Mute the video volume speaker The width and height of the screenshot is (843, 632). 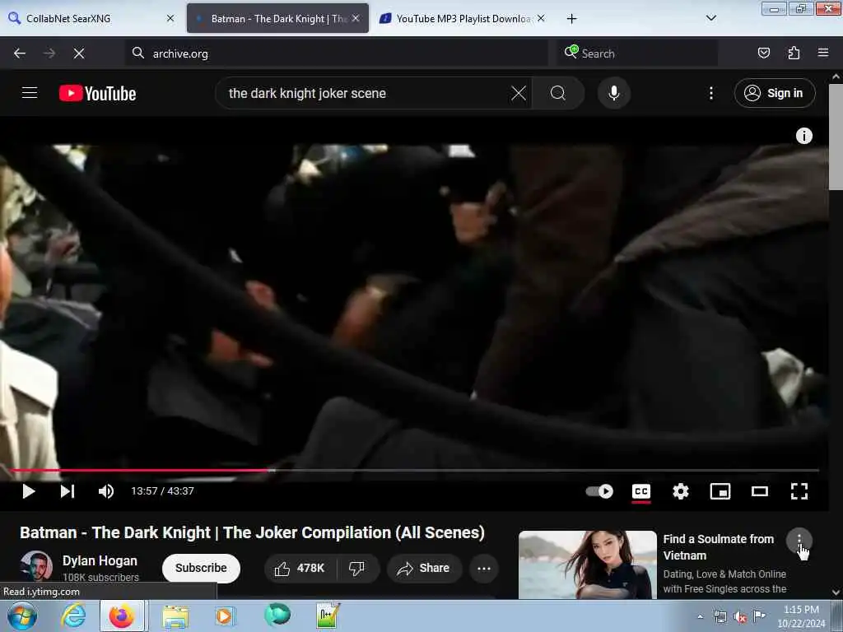point(106,490)
